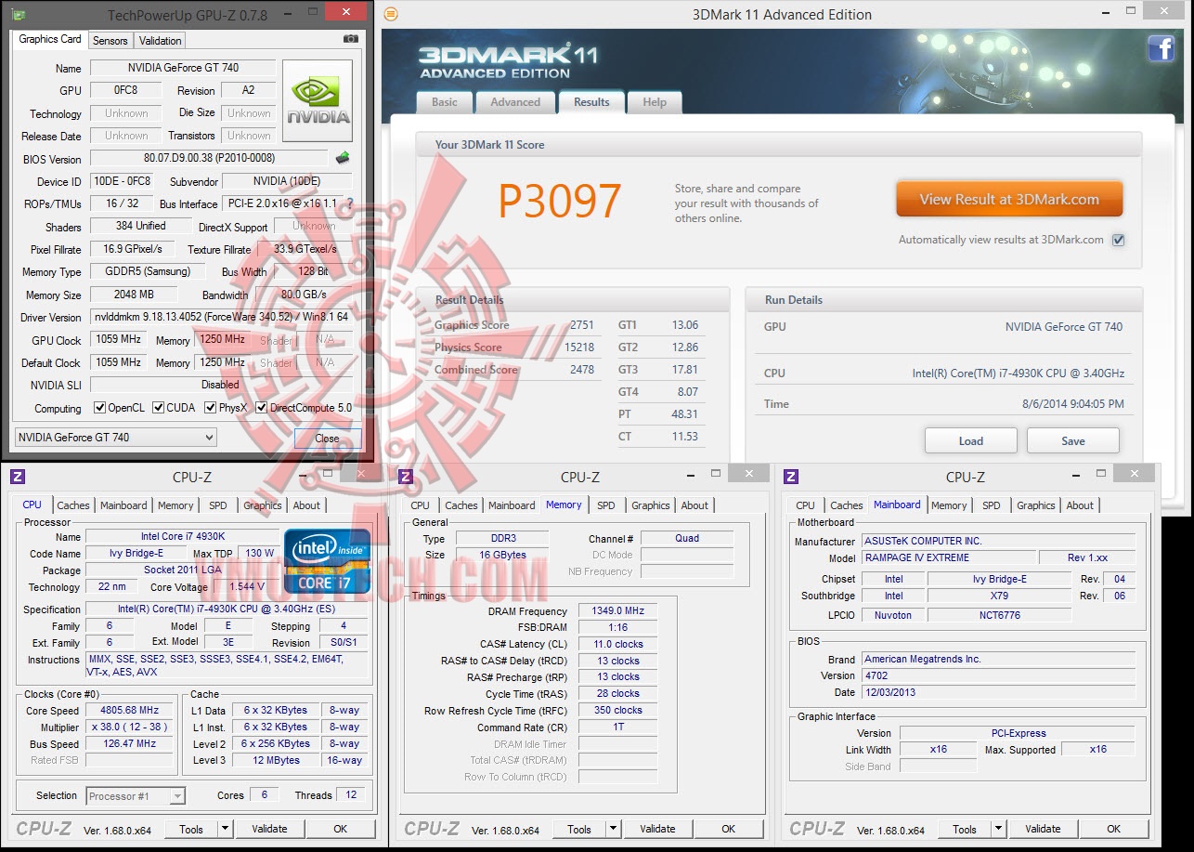Click the DRAM Frequency value 1349.0 MHz
The height and width of the screenshot is (852, 1194).
(x=617, y=610)
